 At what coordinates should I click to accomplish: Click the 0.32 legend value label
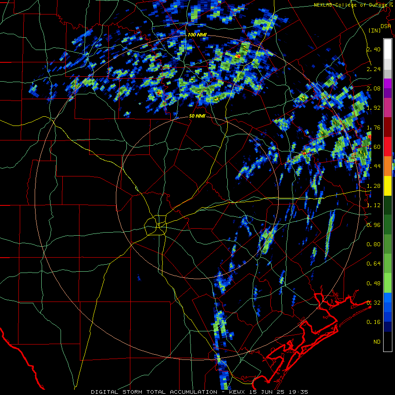pos(373,303)
